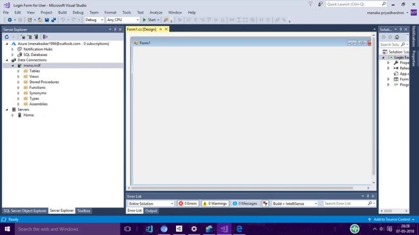
Task: Click the Save All toolbar icon
Action: tap(54, 20)
